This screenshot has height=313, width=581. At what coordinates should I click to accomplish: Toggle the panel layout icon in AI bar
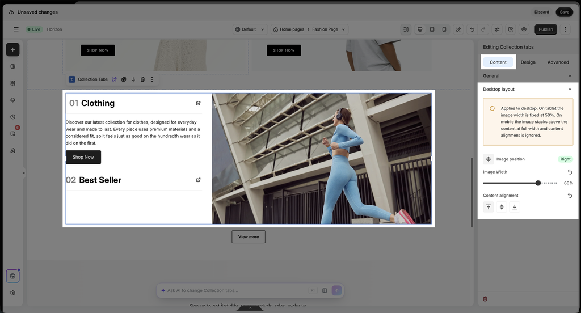pos(325,290)
